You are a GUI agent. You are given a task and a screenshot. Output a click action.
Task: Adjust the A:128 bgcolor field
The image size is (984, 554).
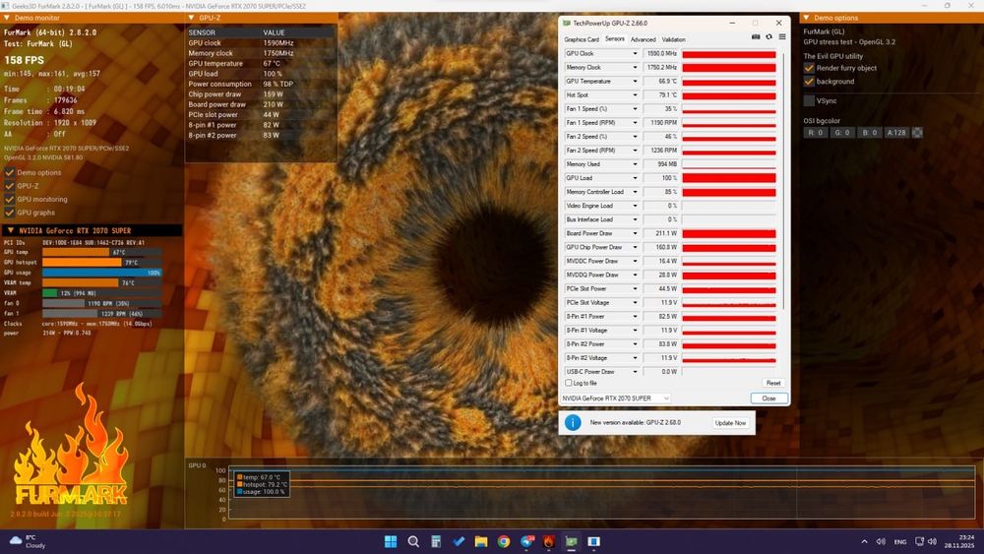click(896, 133)
